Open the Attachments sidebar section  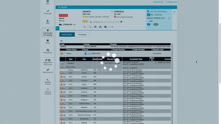(x=48, y=71)
